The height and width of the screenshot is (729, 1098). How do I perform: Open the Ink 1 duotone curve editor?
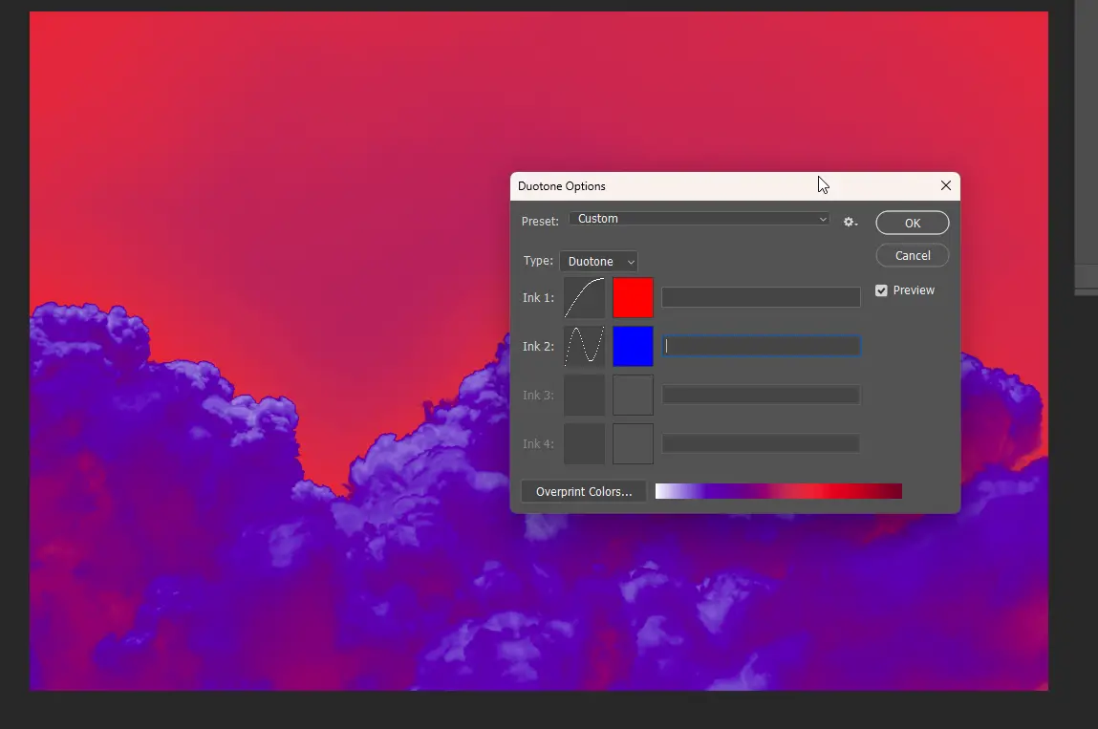[584, 297]
